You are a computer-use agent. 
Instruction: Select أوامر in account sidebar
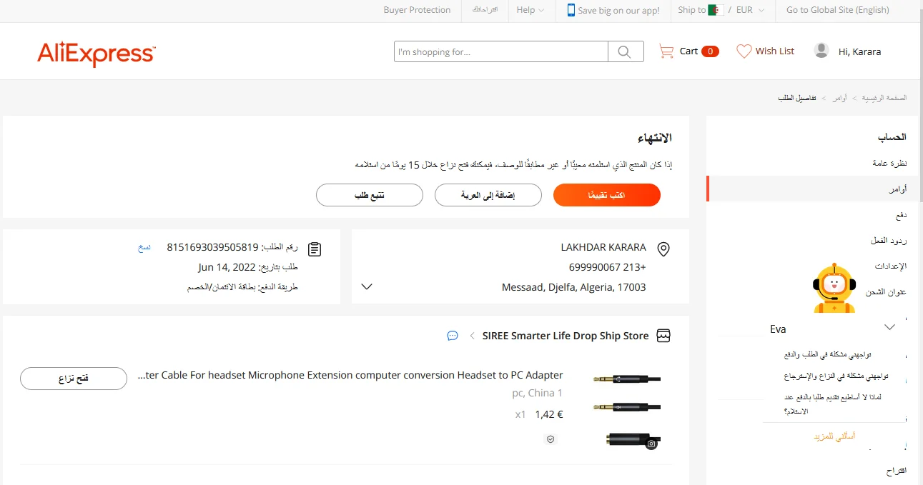pos(898,189)
